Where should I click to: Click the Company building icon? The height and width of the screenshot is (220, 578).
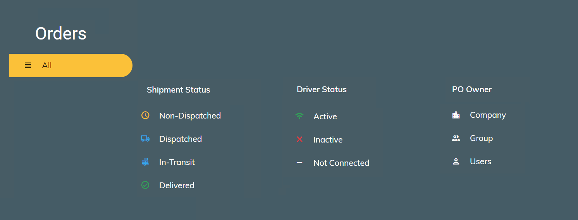tap(456, 115)
